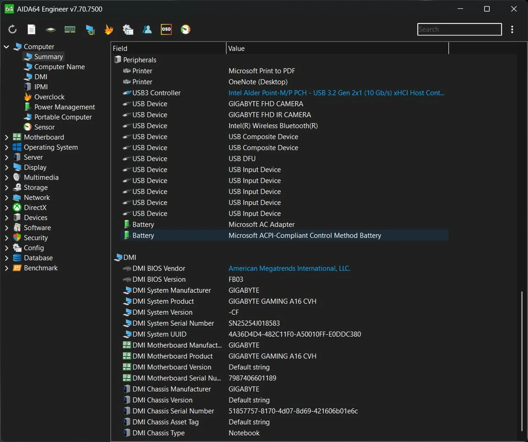Launch the System Stability Test flame icon

tap(109, 29)
